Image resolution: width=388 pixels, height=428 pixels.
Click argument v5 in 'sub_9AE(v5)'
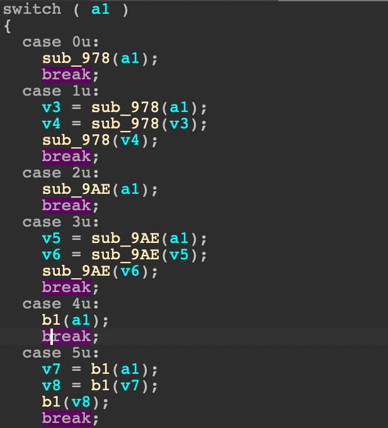(x=180, y=255)
